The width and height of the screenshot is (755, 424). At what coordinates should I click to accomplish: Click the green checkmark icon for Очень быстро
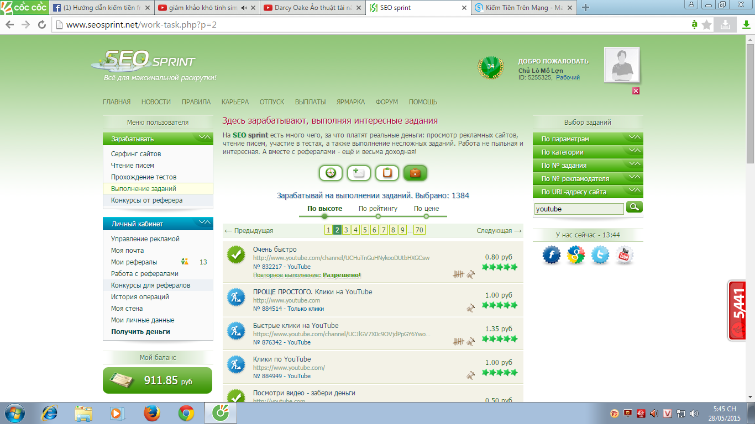pyautogui.click(x=236, y=255)
